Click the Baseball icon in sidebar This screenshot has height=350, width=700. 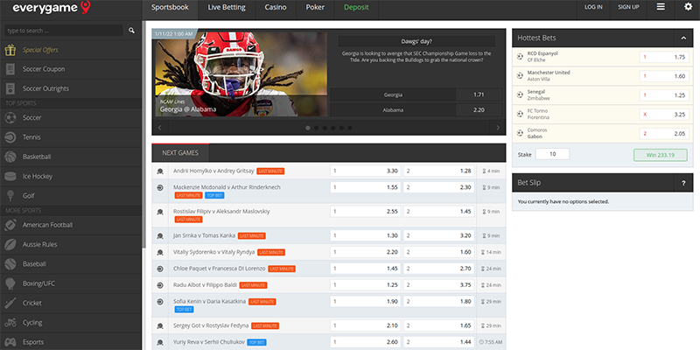coord(10,264)
